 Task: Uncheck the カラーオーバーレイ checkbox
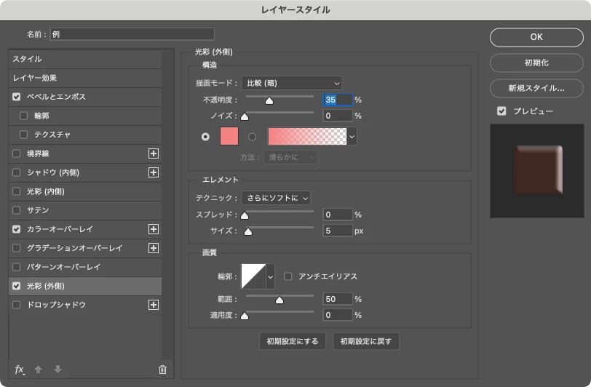tap(16, 229)
